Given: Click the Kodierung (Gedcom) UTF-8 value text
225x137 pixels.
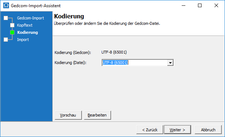Looking at the screenshot, I should (x=114, y=52).
